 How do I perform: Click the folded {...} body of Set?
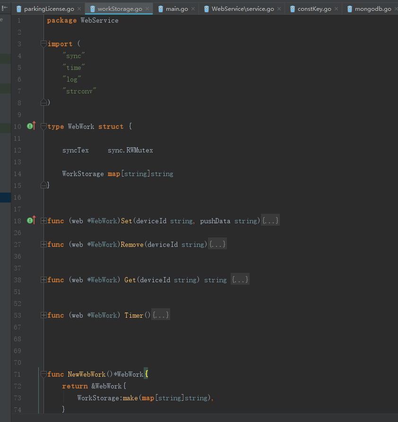click(270, 221)
